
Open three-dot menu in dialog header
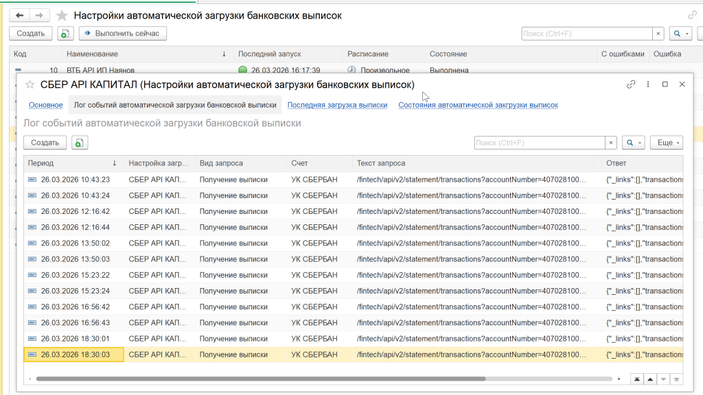click(648, 84)
